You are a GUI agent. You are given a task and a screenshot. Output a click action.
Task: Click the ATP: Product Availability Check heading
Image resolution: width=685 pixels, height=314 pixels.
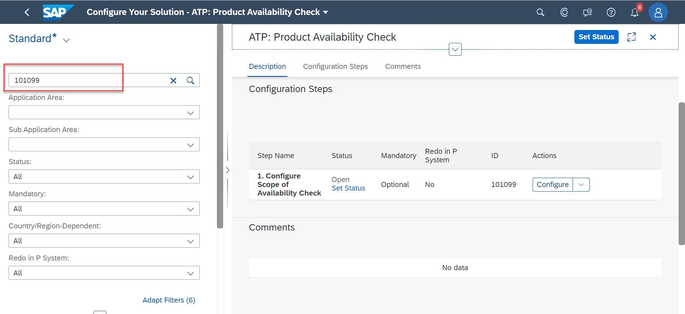(x=323, y=37)
